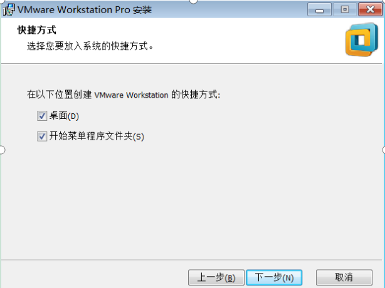Click the left-edge selection handle circle
The width and height of the screenshot is (385, 288).
(x=1, y=150)
